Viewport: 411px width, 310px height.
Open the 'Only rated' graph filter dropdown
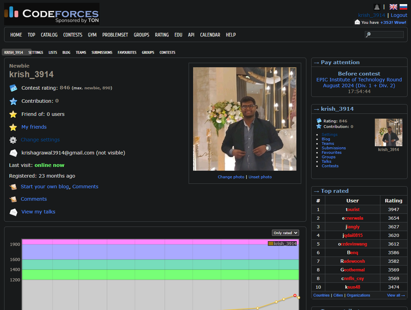click(285, 233)
